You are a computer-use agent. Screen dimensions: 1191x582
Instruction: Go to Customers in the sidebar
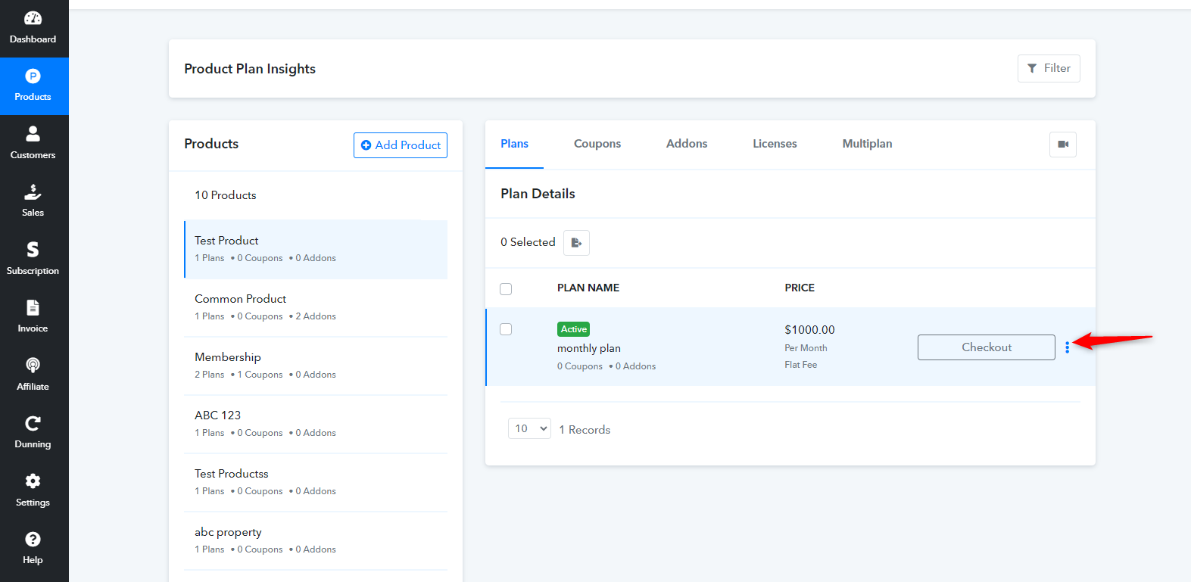33,144
